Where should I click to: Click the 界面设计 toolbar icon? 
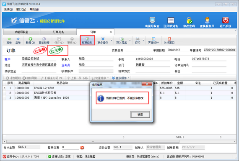[x=153, y=39]
